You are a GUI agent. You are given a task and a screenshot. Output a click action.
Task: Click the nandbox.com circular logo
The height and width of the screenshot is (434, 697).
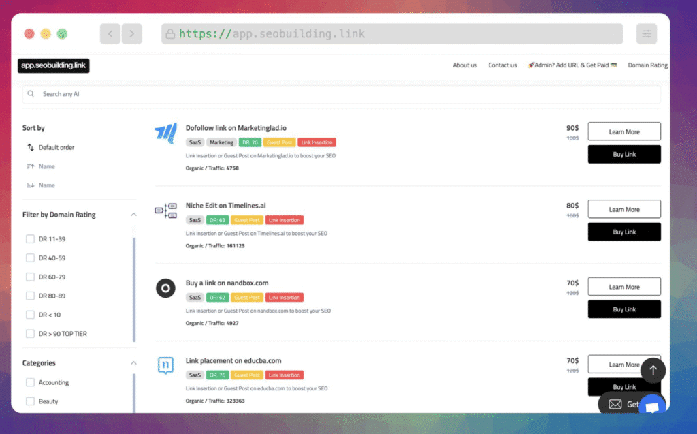165,288
